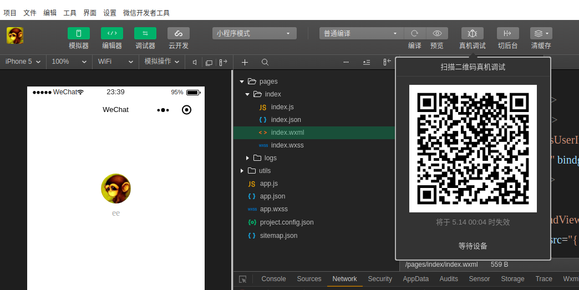This screenshot has width=579, height=290.
Task: Click the plus icon to add file
Action: [245, 62]
